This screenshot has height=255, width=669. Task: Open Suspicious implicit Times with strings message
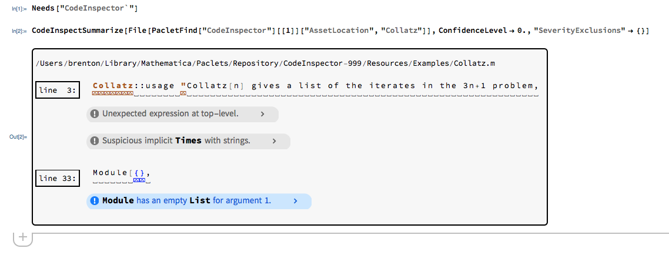[x=176, y=141]
